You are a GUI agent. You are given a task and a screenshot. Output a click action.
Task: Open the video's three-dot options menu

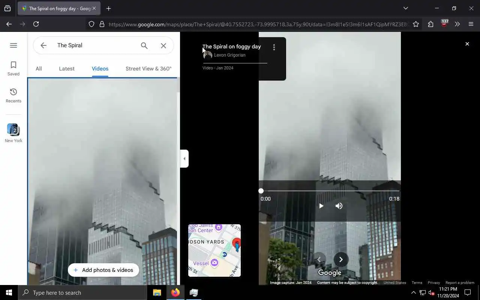pos(274,47)
